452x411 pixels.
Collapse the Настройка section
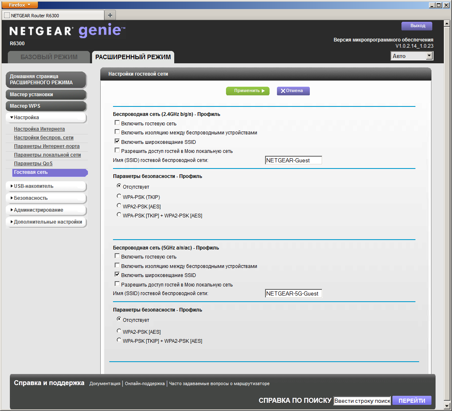pyautogui.click(x=46, y=118)
